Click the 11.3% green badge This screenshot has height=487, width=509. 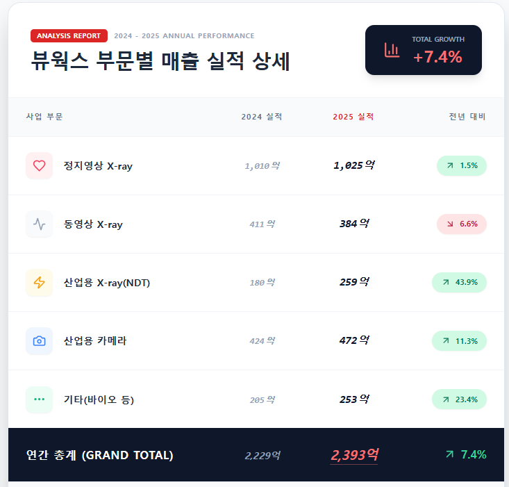[x=459, y=341]
